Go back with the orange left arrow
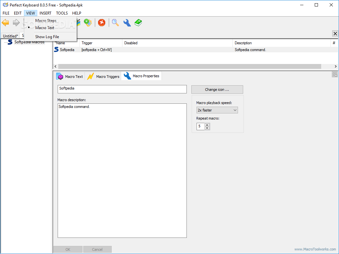This screenshot has width=339, height=254. pos(6,23)
